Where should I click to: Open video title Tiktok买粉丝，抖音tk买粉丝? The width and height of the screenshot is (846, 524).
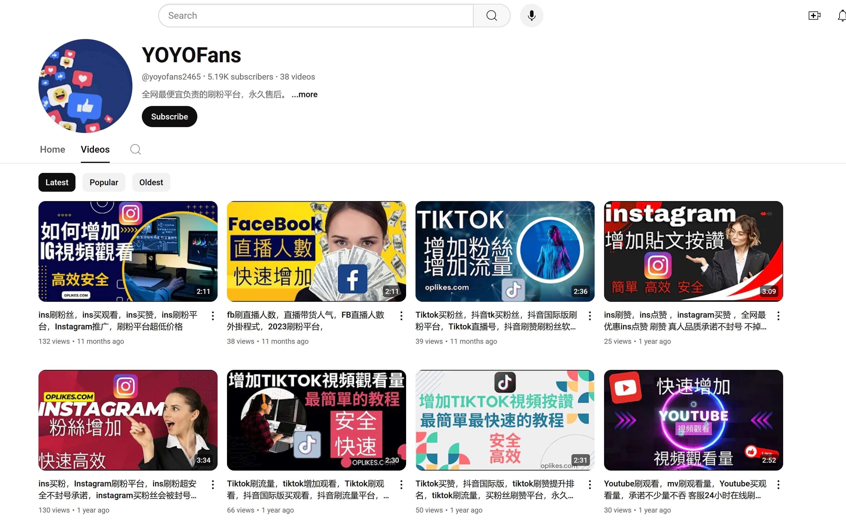coord(496,321)
